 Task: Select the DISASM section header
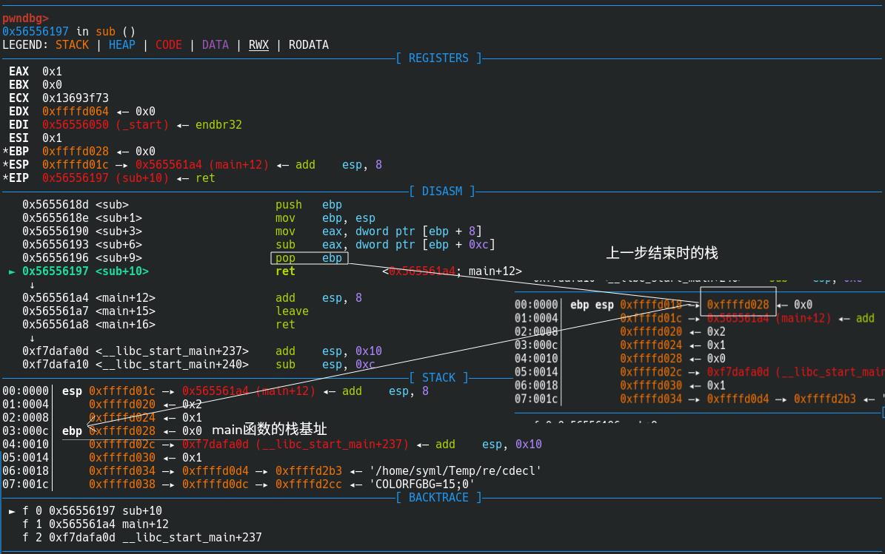(x=442, y=191)
